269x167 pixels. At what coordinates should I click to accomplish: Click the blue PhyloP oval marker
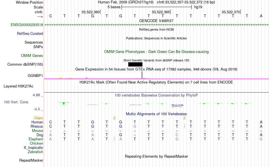tap(177, 105)
